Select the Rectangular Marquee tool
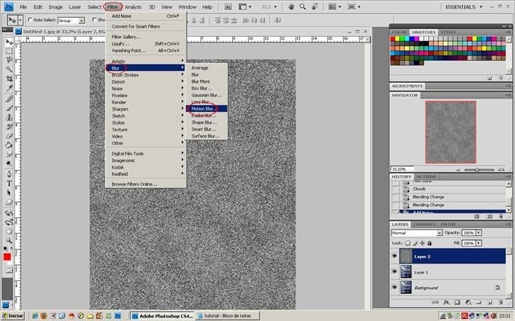 [x=9, y=51]
